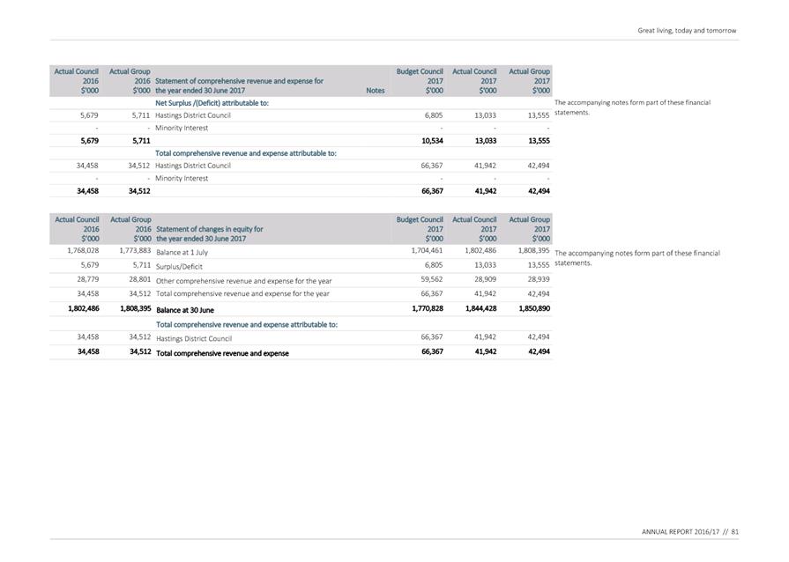Viewport: 789px width, 562px height.
Task: Click the bold 1,850,890 closing balance
Action: pos(534,308)
